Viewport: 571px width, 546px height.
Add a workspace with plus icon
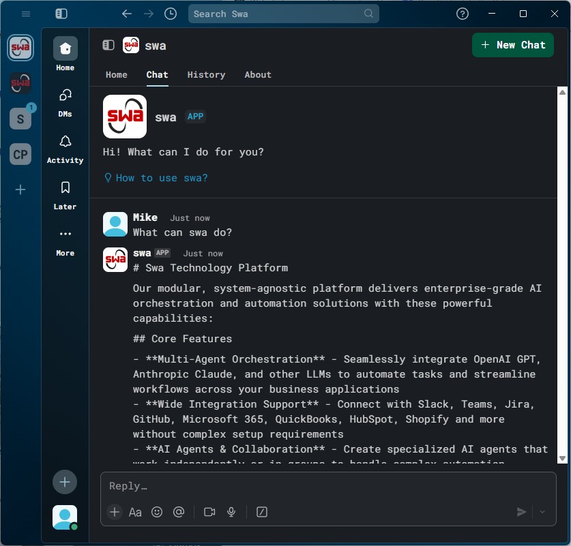point(20,189)
